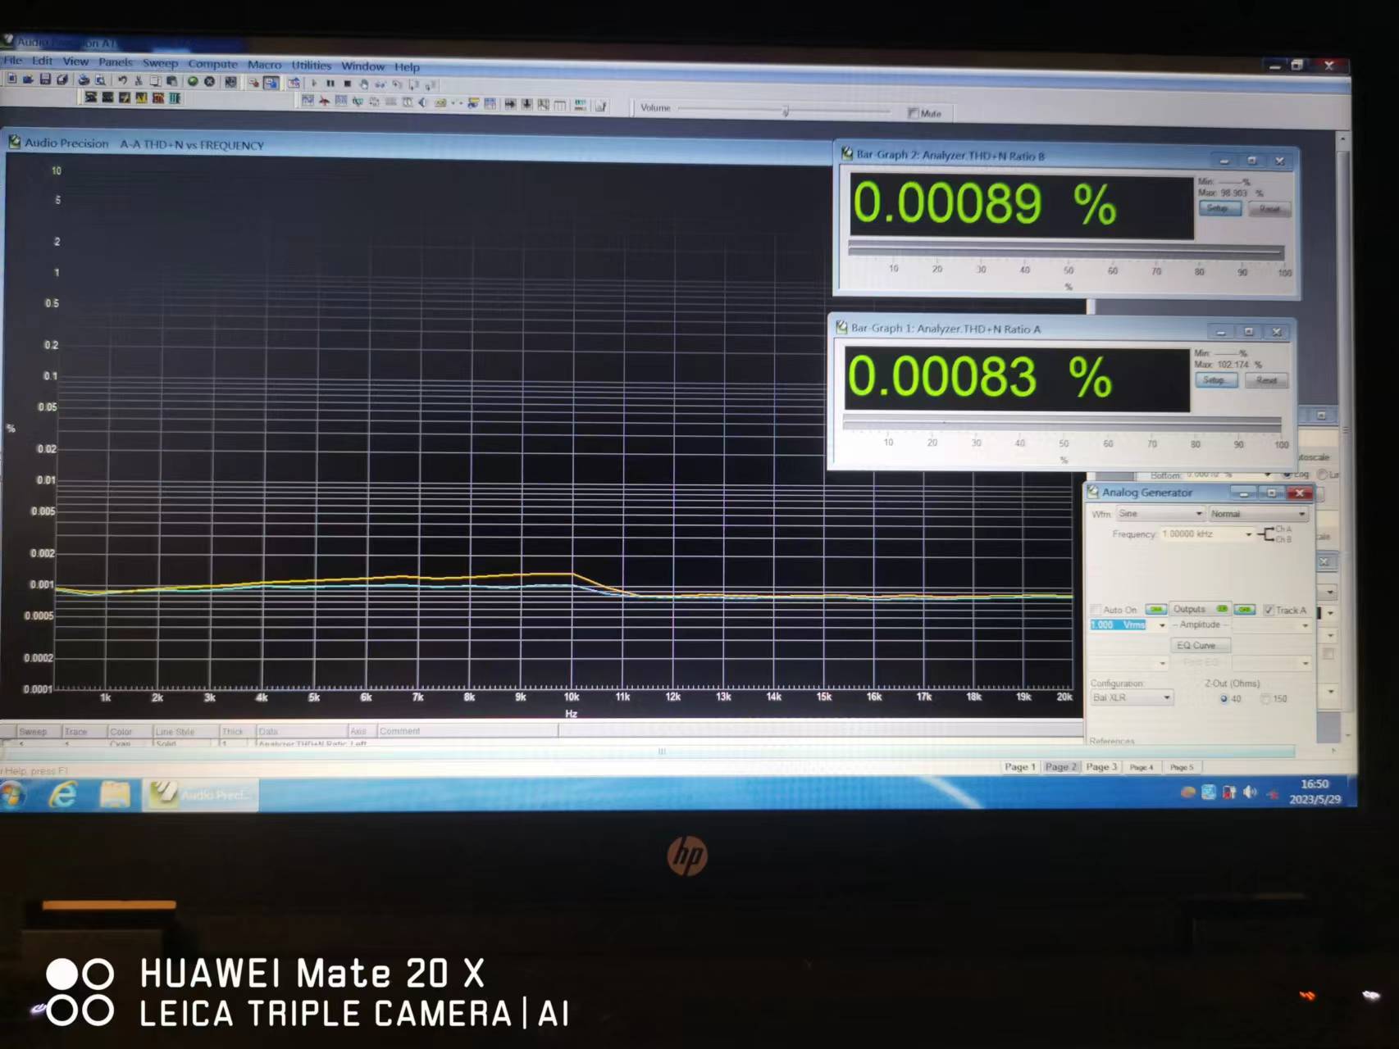
Task: Open the File menu
Action: [13, 60]
